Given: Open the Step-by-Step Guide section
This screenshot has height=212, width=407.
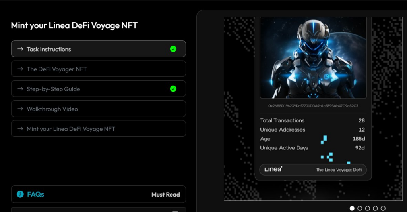Looking at the screenshot, I should point(99,89).
